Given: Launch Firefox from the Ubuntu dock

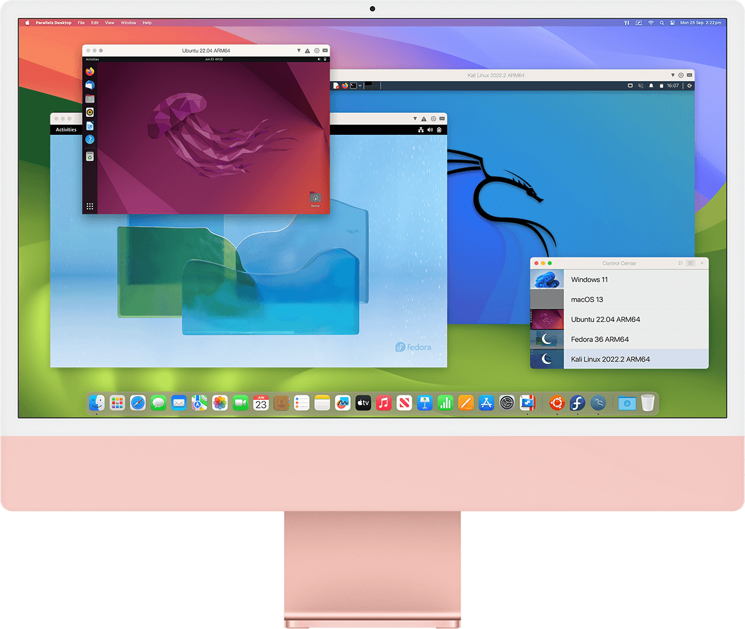Looking at the screenshot, I should pos(89,71).
